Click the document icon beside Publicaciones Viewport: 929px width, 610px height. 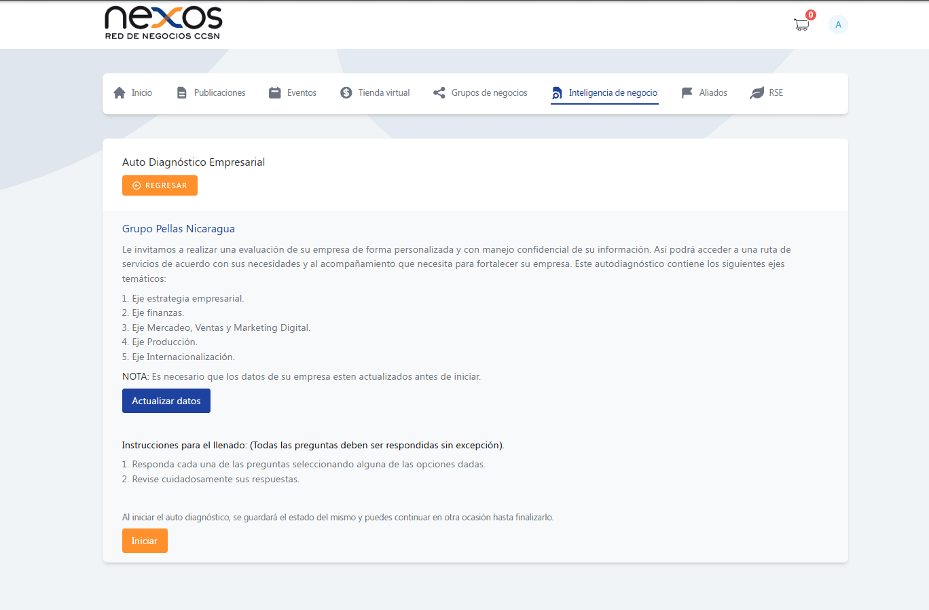(181, 92)
